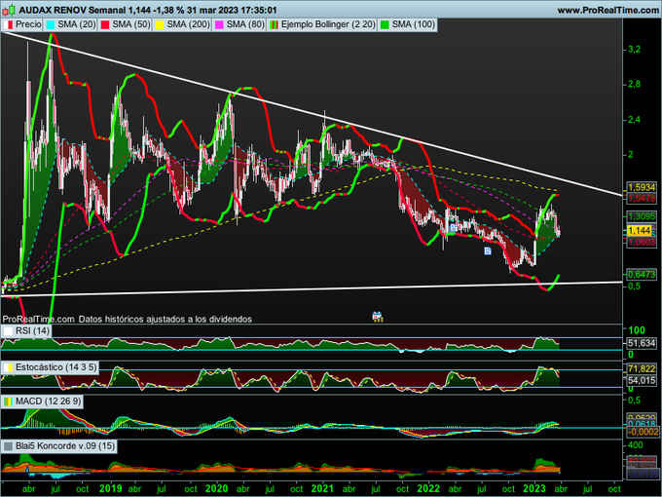Click the calendar event icon above the RSI panel
Viewport: 662px width, 497px height.
tap(378, 316)
